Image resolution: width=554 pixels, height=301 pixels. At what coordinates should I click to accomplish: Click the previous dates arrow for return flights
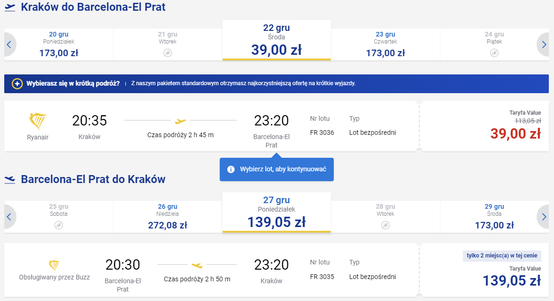point(9,217)
